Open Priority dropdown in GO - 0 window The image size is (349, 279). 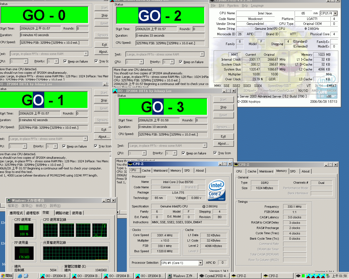point(56,61)
